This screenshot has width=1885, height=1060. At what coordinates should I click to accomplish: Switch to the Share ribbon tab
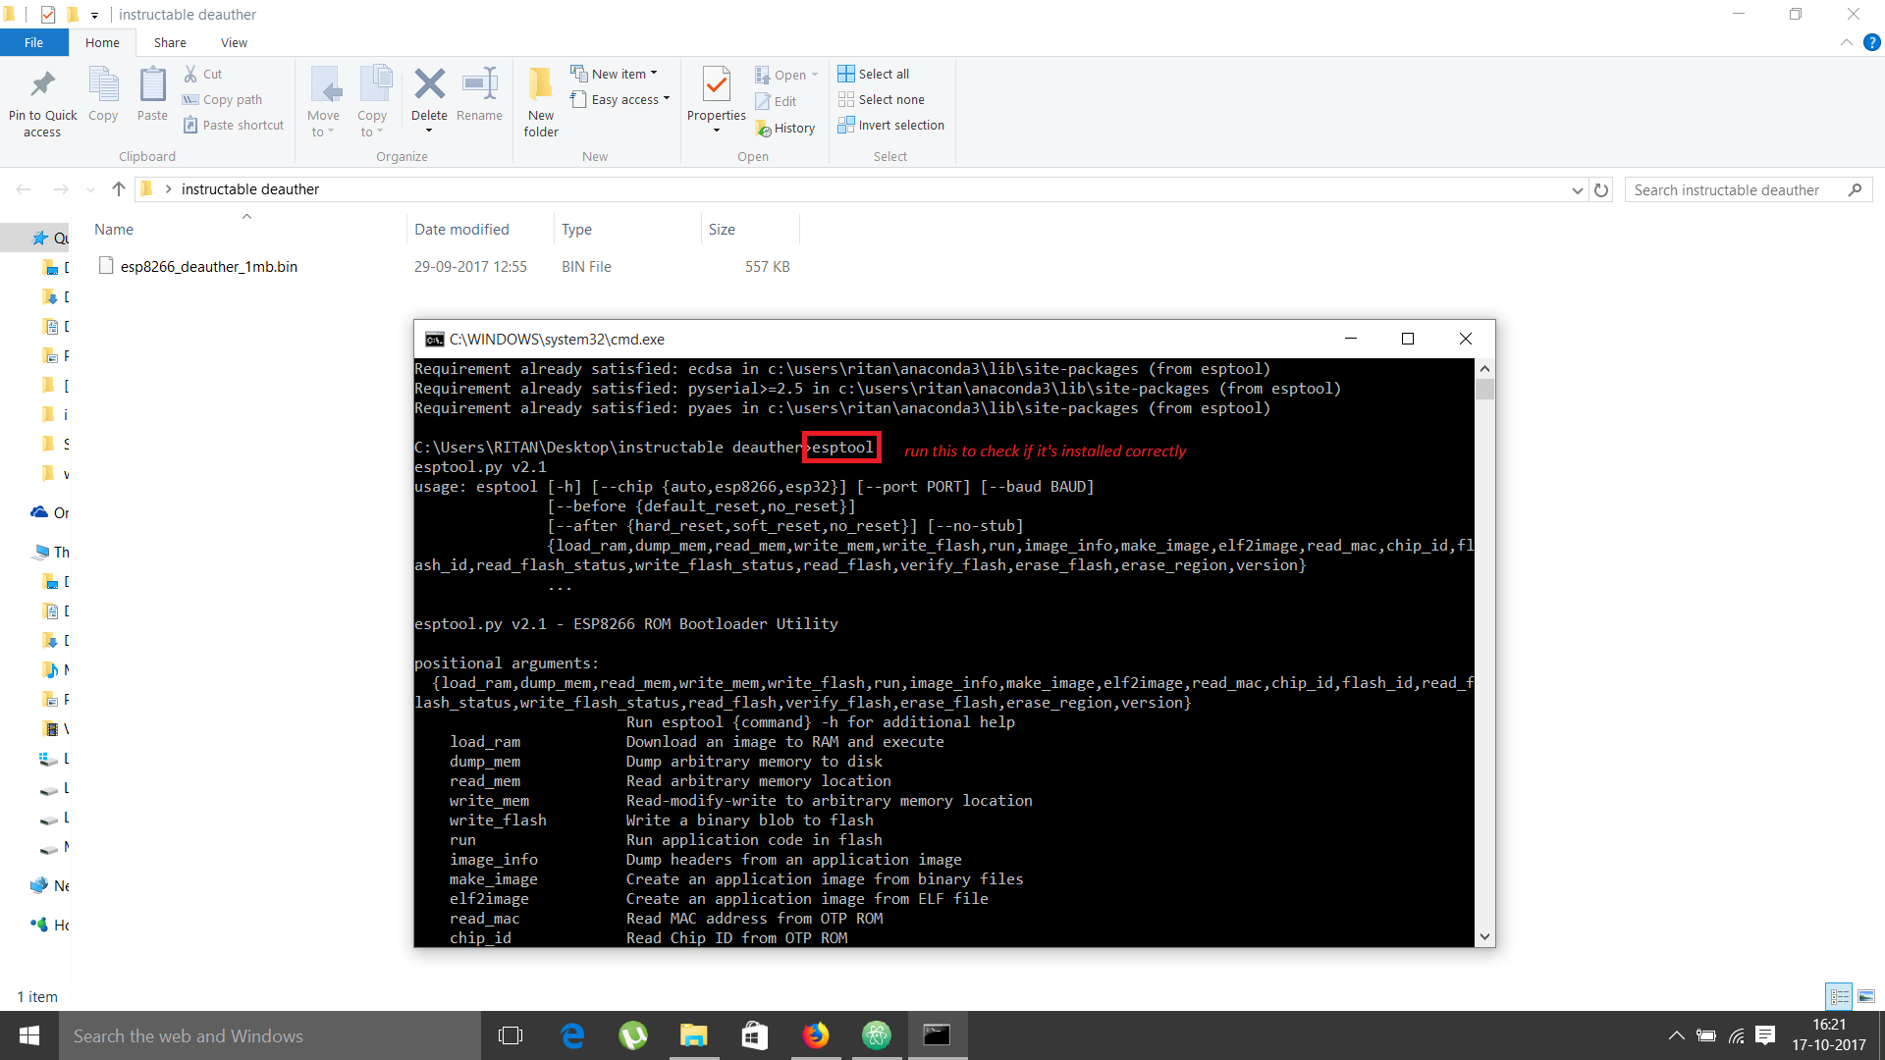point(170,42)
